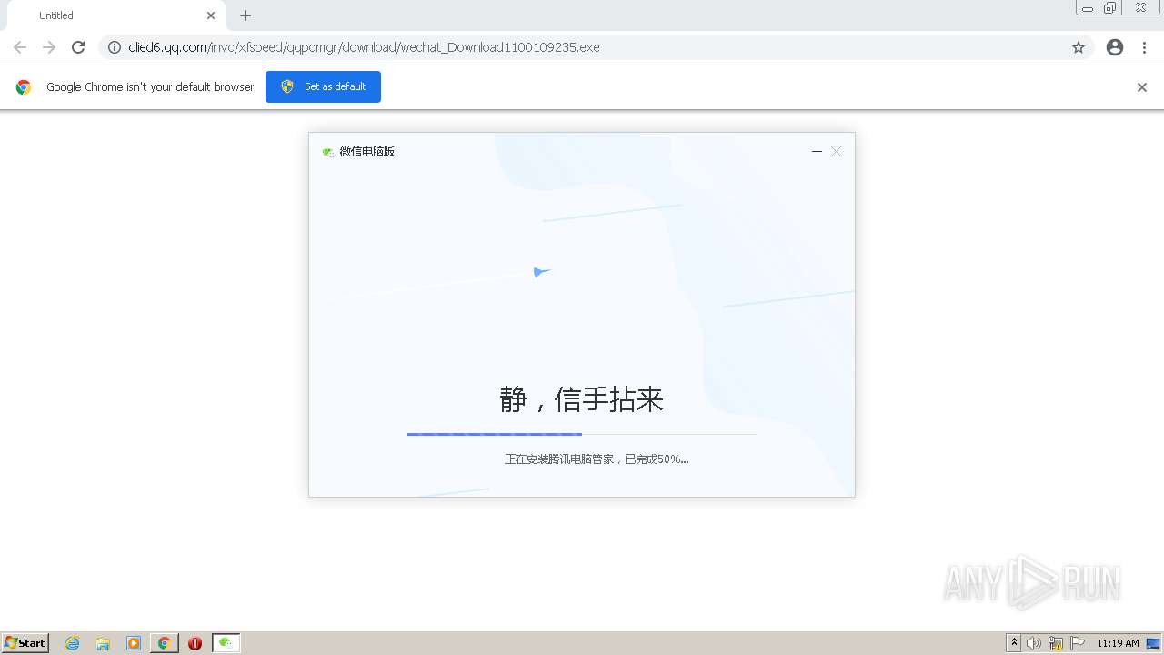Click the browser forward arrow
Screen dimensions: 1164x655
[x=49, y=47]
